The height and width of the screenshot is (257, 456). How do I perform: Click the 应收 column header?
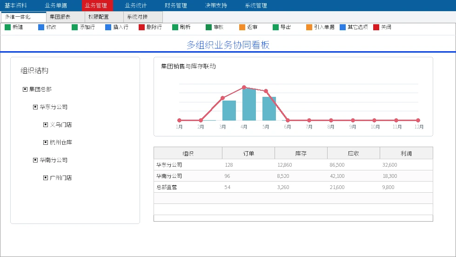click(354, 153)
